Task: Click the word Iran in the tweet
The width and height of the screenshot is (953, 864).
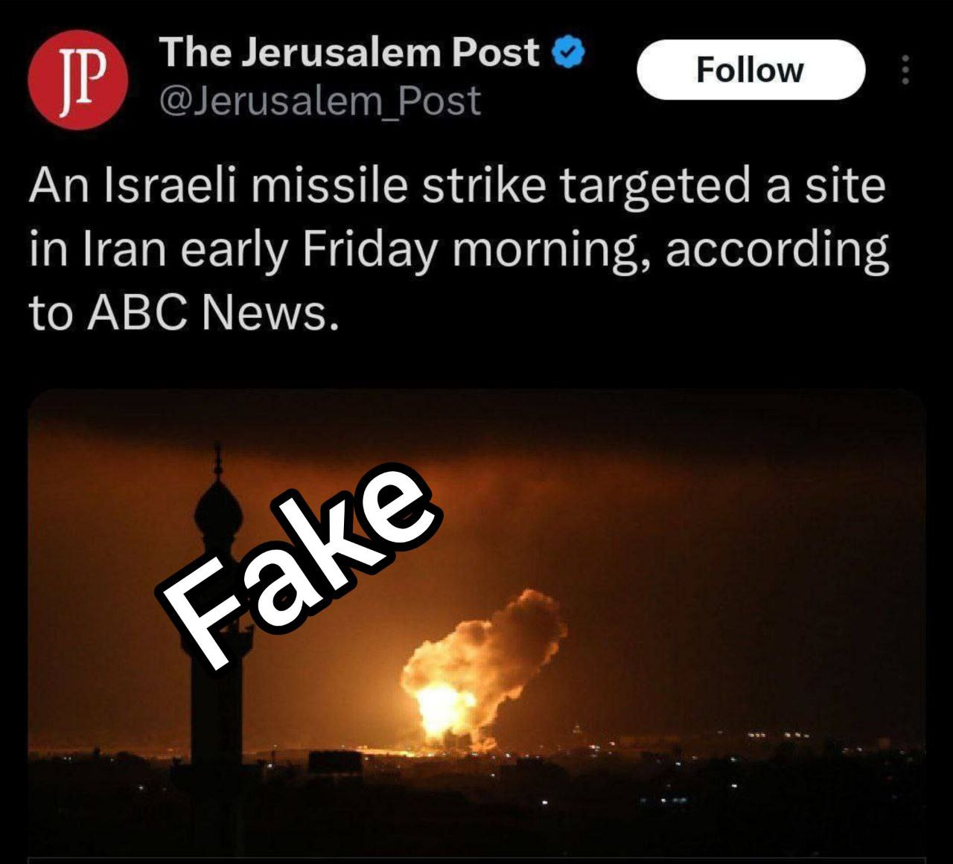Action: 124,249
